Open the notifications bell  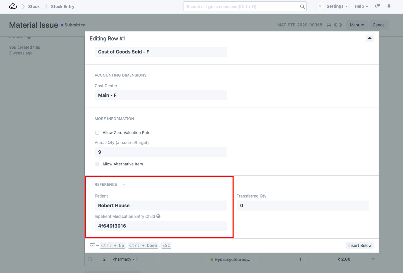tap(389, 6)
